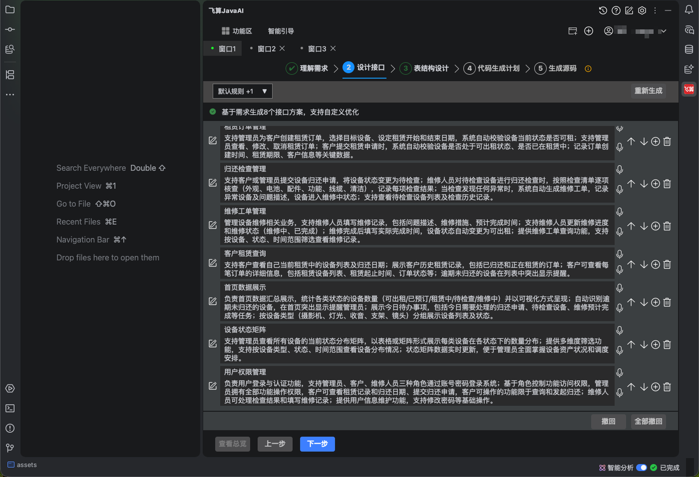Screen dimensions: 699x477
Task: Close the 窗口3 tab
Action: 333,49
